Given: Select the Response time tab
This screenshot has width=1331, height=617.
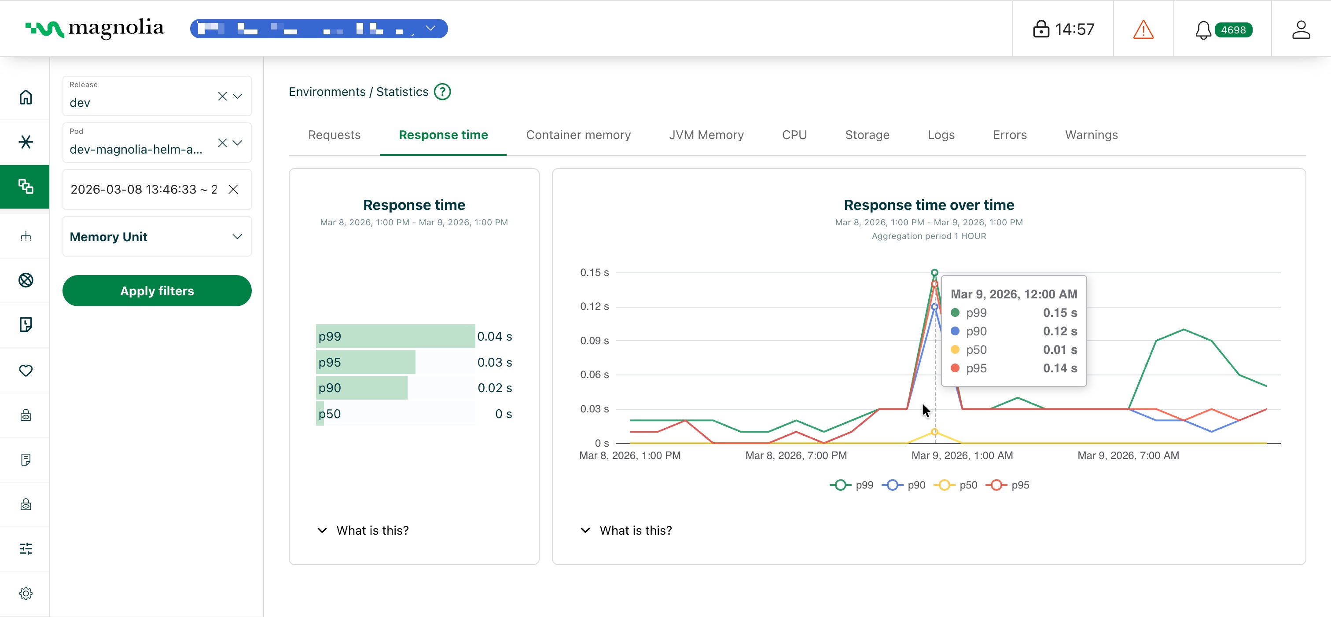Looking at the screenshot, I should (x=443, y=135).
